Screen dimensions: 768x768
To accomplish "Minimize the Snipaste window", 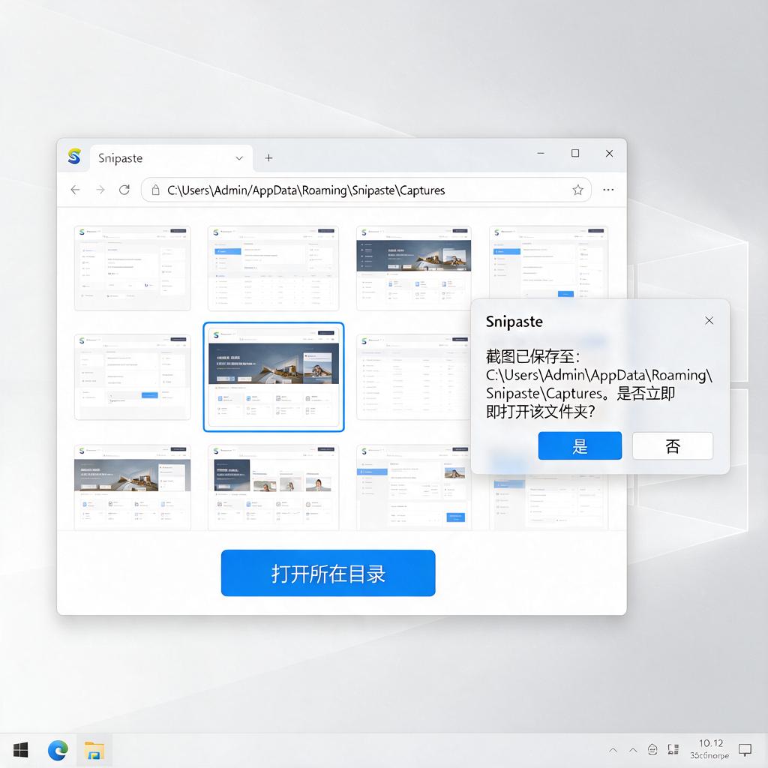I will [x=541, y=153].
